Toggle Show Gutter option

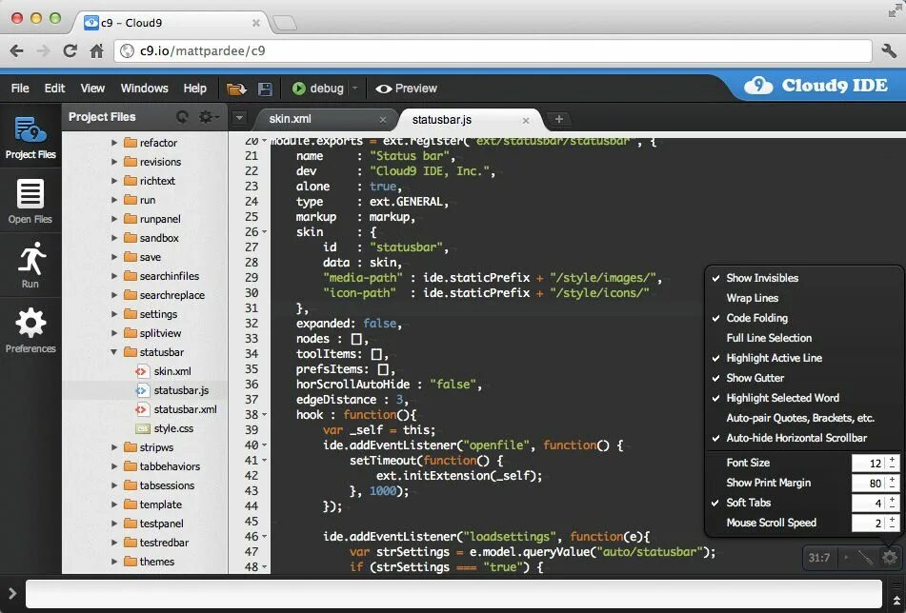755,378
